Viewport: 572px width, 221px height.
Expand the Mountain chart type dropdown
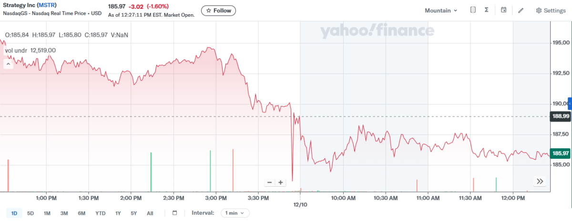(x=441, y=10)
